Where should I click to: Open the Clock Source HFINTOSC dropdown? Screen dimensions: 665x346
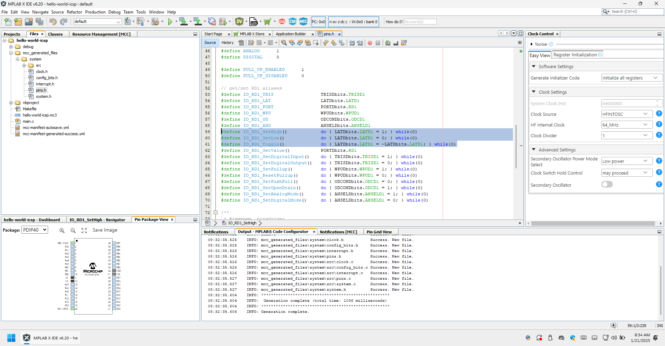tap(627, 114)
